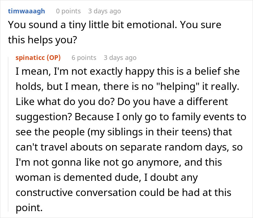Open timwaaagh's user profile link

click(x=26, y=11)
